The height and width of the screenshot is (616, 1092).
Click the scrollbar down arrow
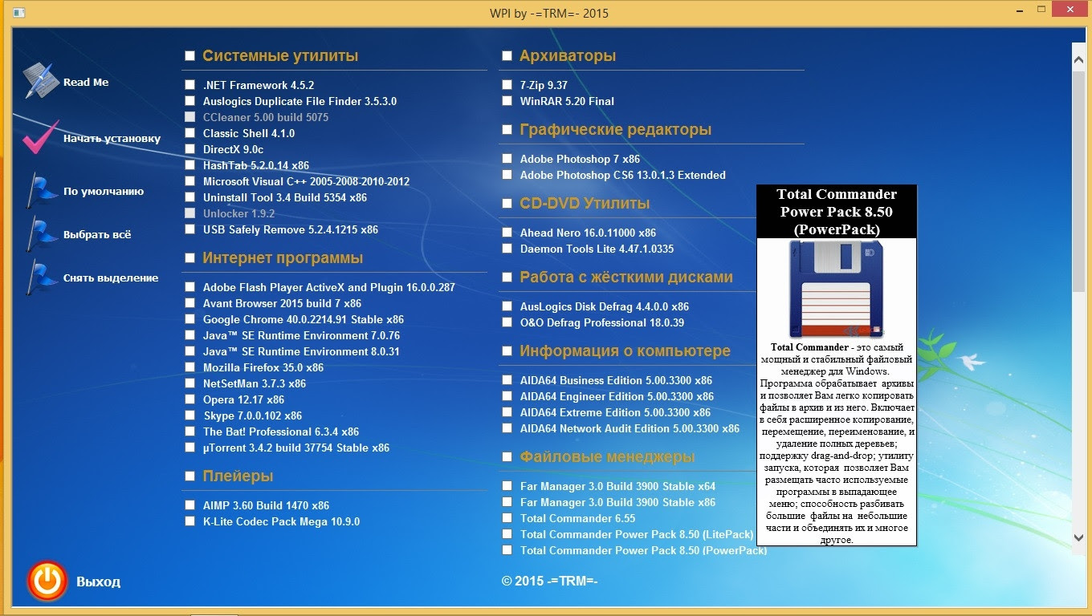pos(1078,537)
